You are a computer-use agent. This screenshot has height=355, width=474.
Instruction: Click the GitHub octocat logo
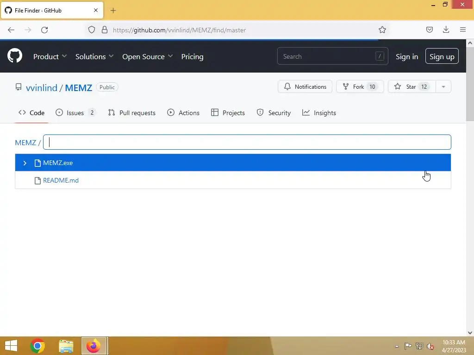click(x=14, y=56)
